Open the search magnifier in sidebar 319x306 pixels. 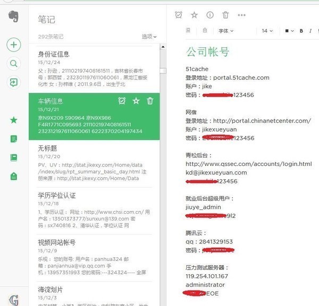click(14, 64)
